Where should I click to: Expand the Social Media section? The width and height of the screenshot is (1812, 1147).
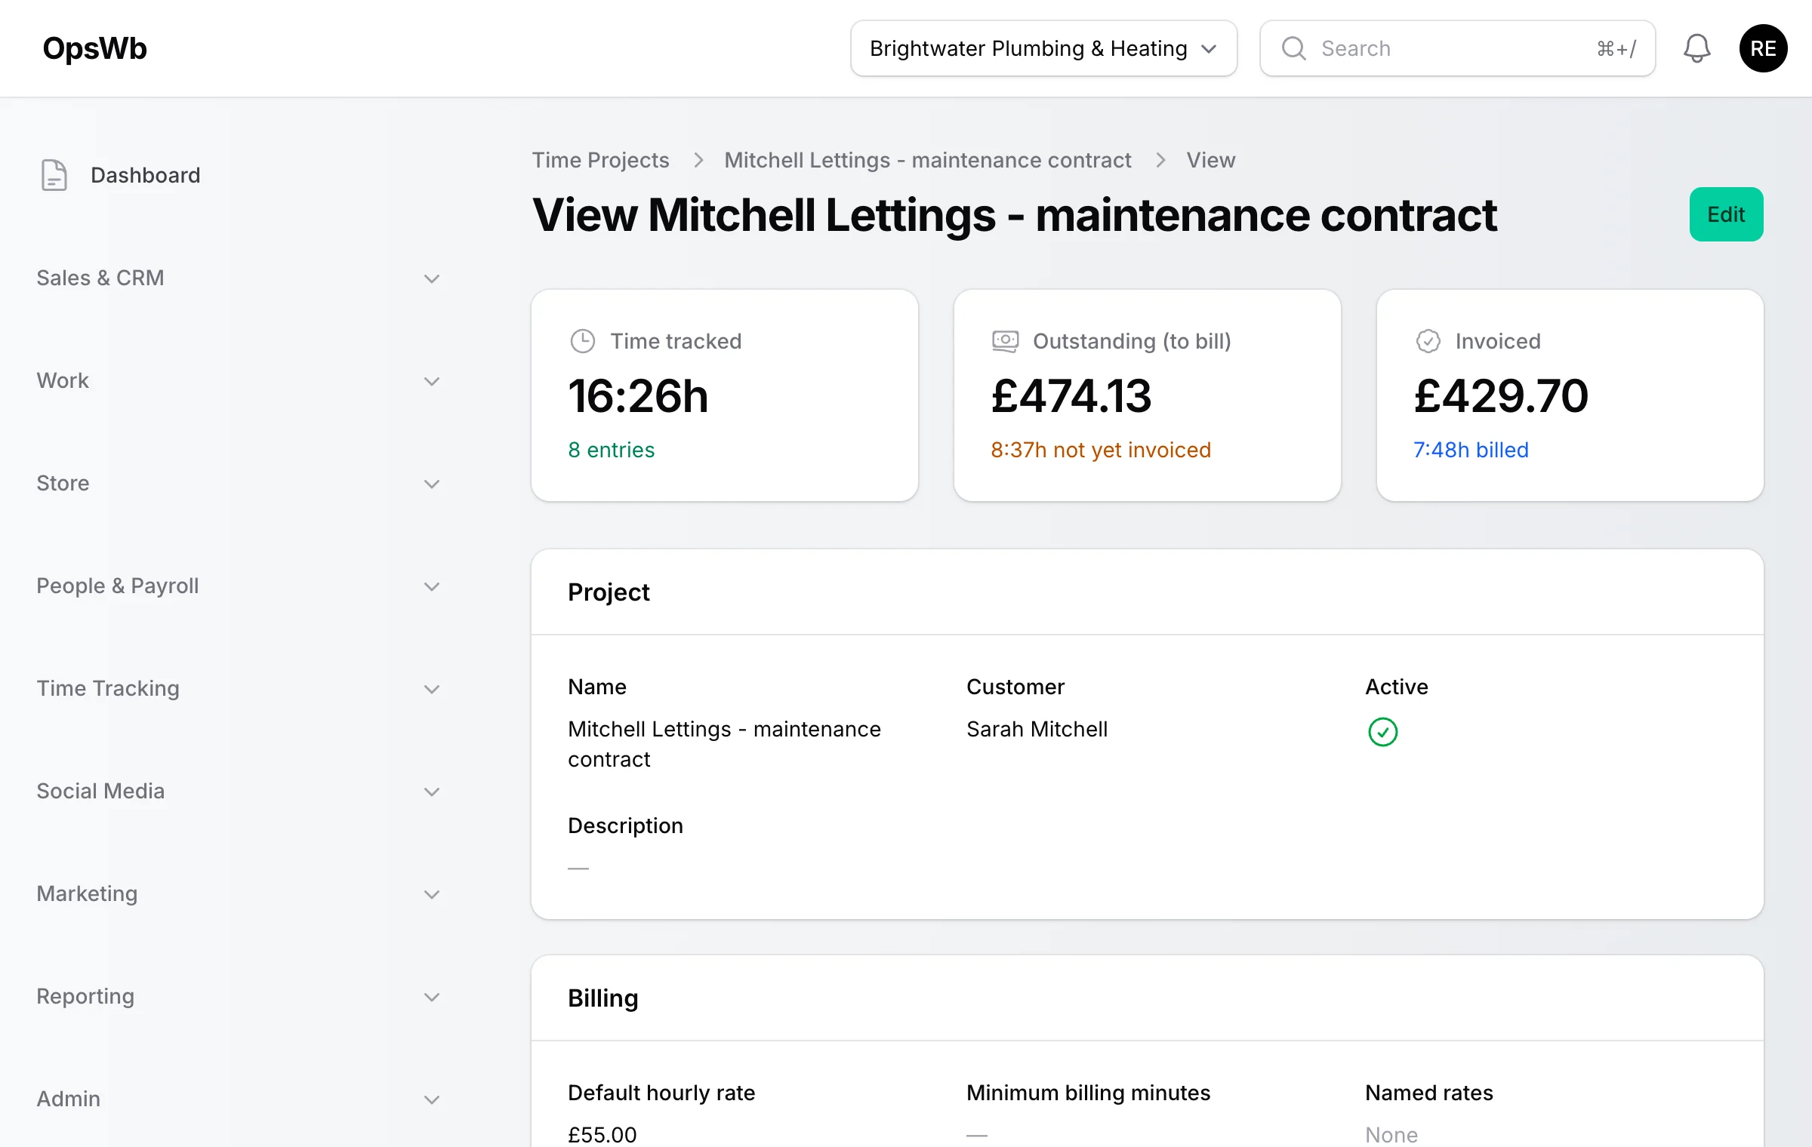point(239,791)
